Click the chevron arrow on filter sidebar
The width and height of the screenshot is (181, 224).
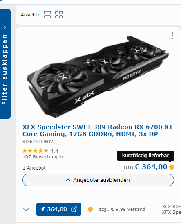[5, 27]
